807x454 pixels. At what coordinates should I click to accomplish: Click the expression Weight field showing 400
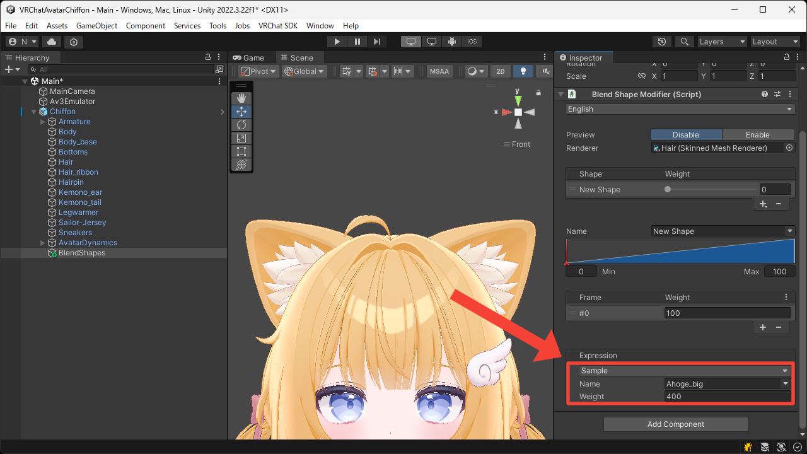click(x=727, y=397)
